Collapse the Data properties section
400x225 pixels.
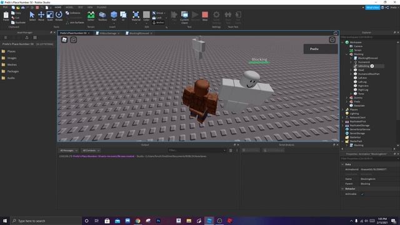(342, 164)
